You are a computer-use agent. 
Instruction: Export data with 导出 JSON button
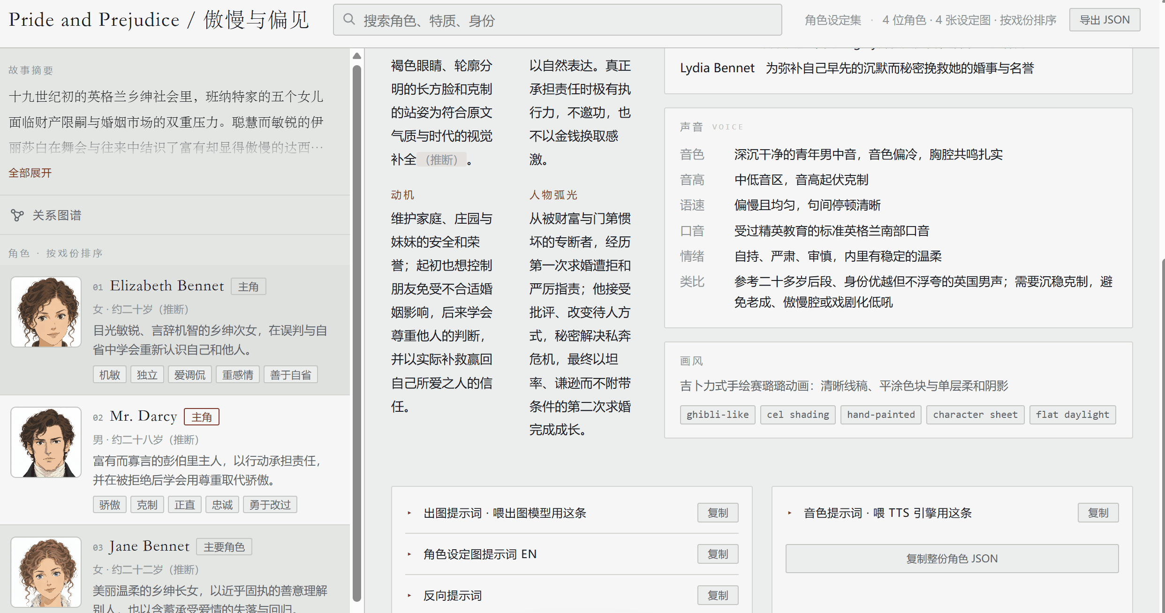coord(1104,20)
